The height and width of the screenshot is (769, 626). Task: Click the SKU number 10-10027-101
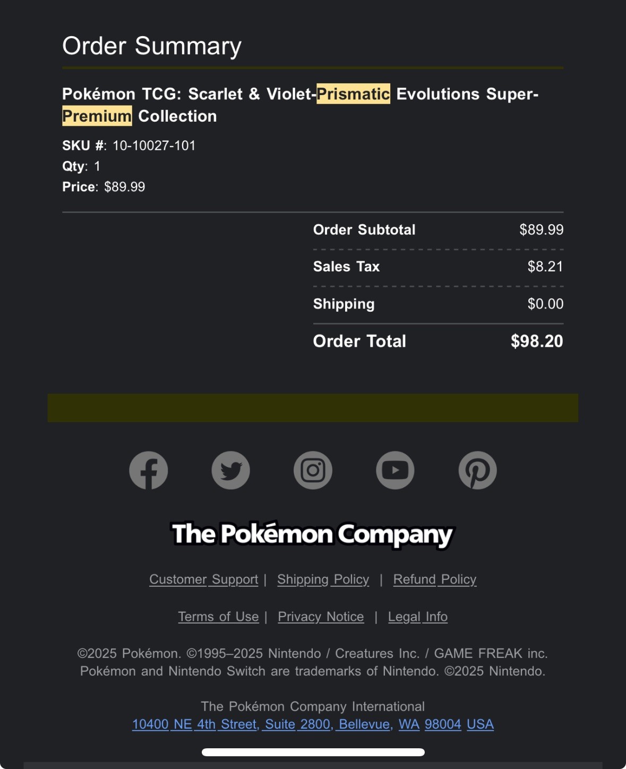click(154, 146)
